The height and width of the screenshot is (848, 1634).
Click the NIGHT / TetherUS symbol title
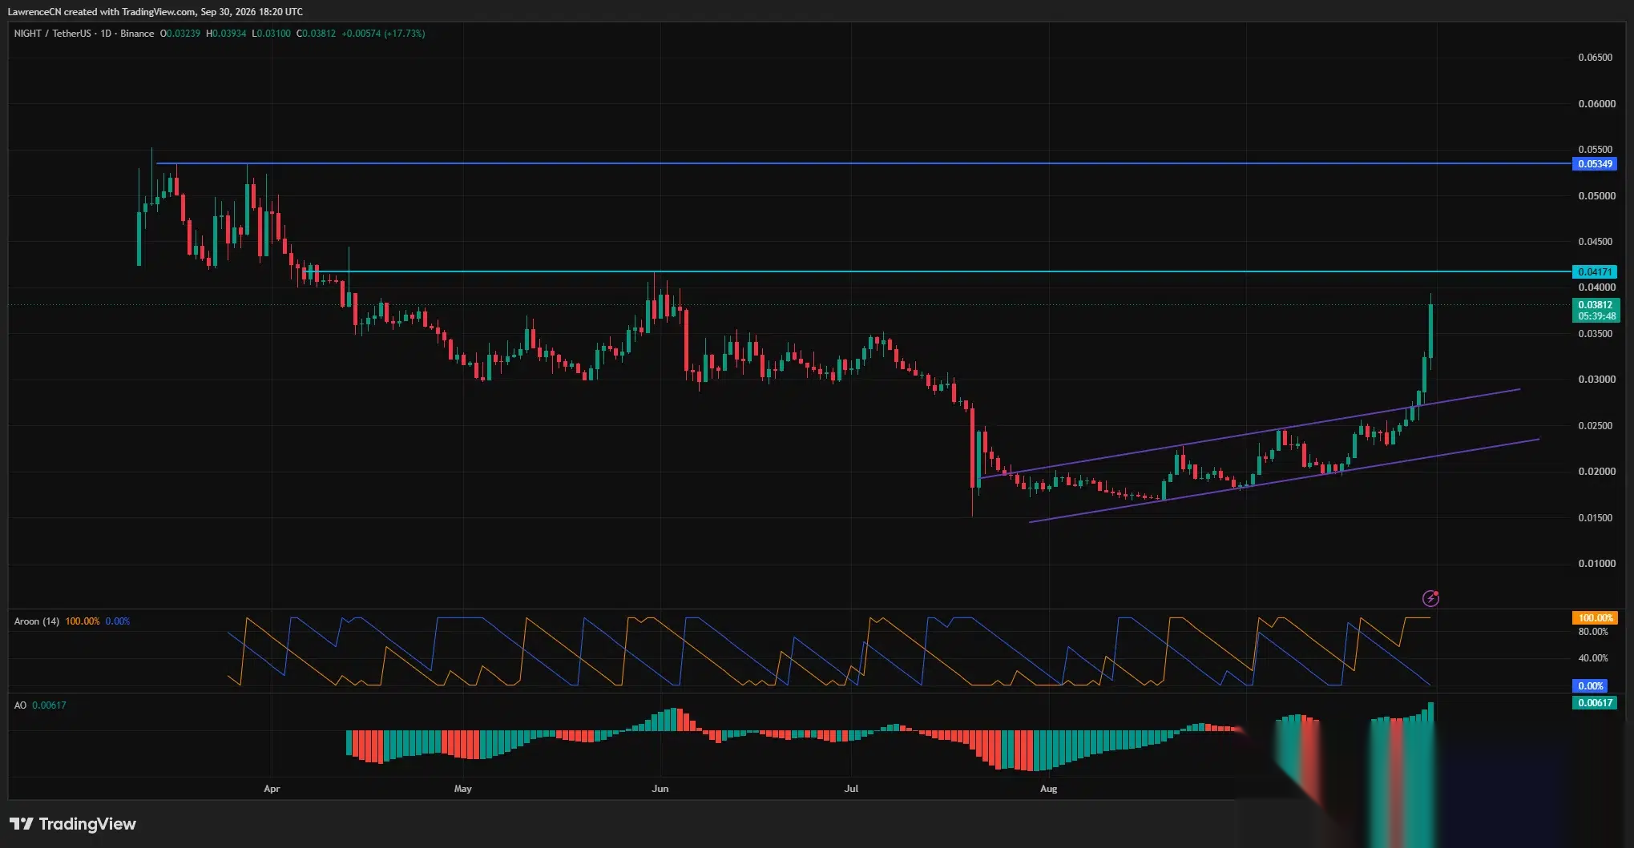point(53,34)
